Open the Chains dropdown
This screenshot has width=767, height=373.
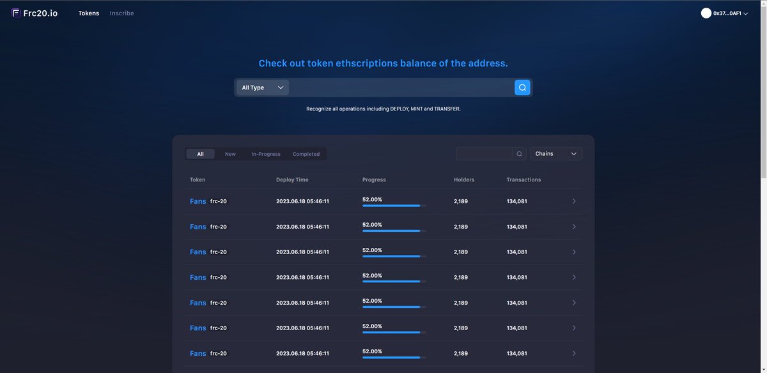tap(556, 153)
